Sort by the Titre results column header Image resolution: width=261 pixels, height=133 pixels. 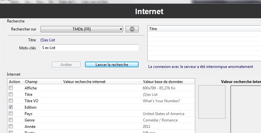click(x=204, y=29)
